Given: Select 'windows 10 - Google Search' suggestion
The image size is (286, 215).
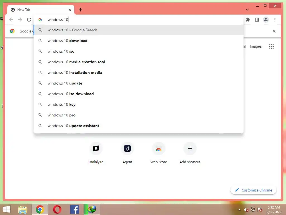Looking at the screenshot, I should [139, 30].
